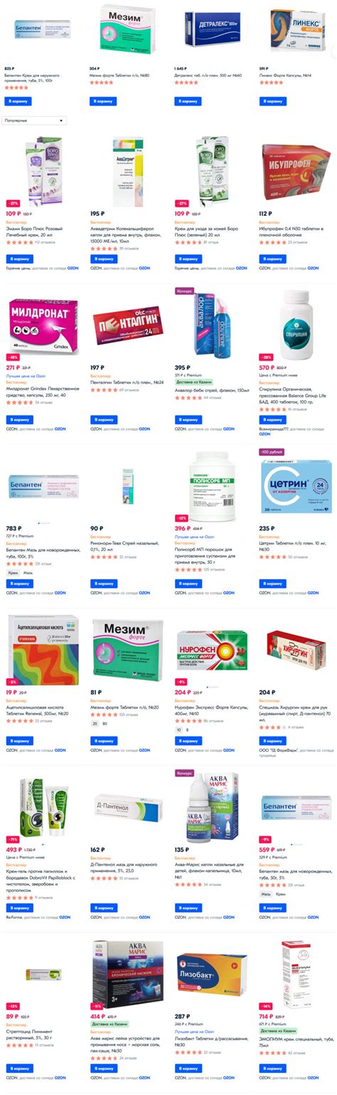Click the Конкурс badge on Аквалор spray

184,290
